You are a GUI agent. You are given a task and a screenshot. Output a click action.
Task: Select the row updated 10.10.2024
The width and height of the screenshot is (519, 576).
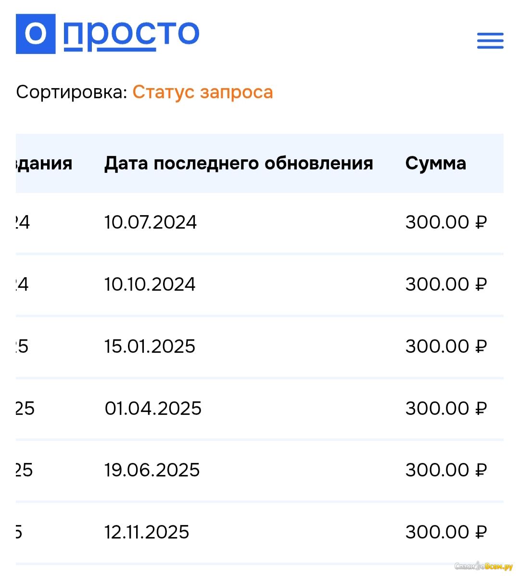coord(150,284)
